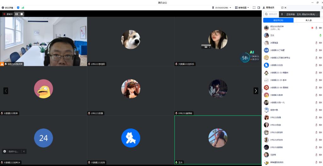Select the 会议中(26) tab
Viewport: 323px width, 166px height.
point(278,20)
